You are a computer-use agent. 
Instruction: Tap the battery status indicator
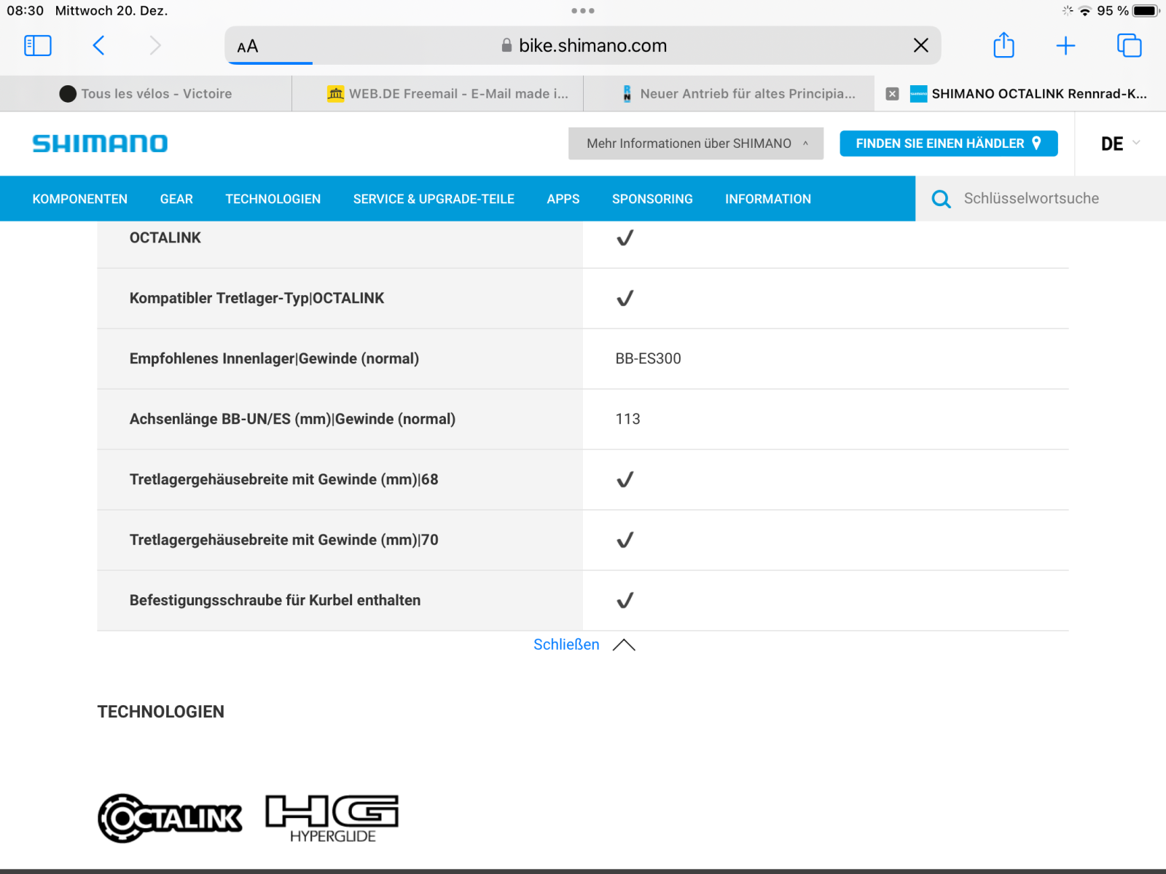[x=1146, y=11]
